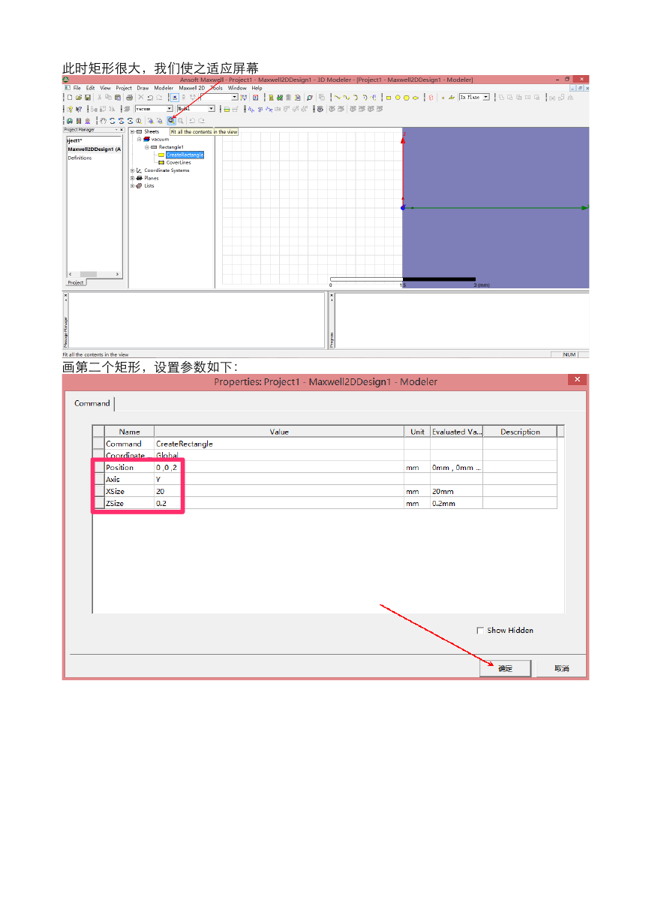Click the Zoom magnifier icon beside the Pan hand

(139, 120)
